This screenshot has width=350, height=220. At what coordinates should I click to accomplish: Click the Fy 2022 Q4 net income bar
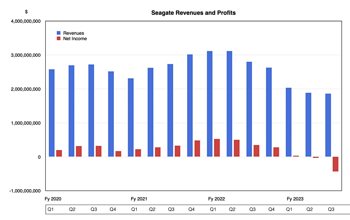[276, 152]
